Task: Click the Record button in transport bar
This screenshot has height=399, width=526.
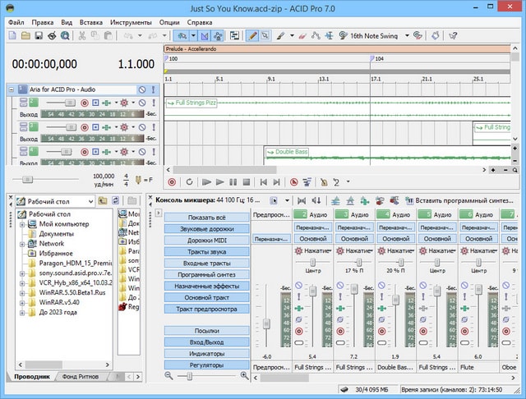Action: [x=172, y=181]
